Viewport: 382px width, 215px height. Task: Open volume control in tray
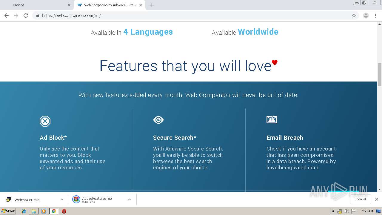pyautogui.click(x=346, y=211)
